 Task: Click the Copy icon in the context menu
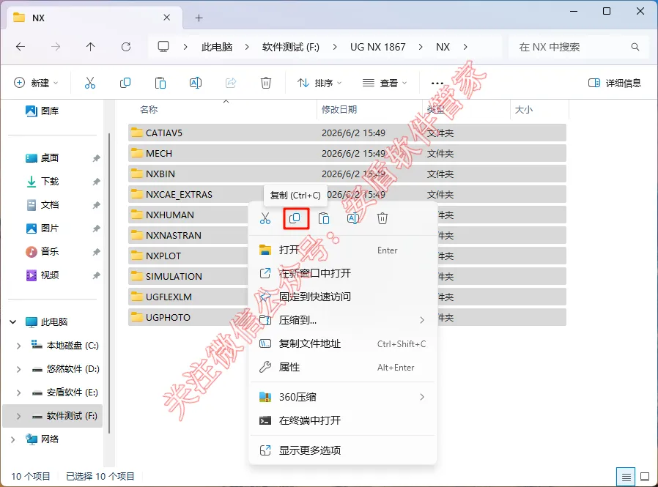tap(295, 218)
